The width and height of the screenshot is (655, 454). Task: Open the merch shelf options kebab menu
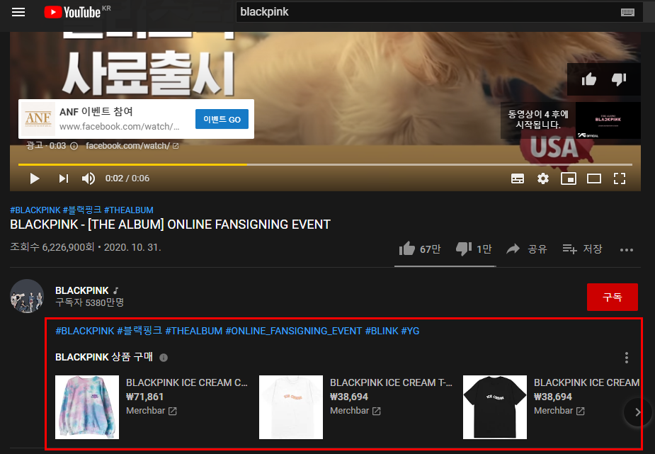pyautogui.click(x=626, y=358)
